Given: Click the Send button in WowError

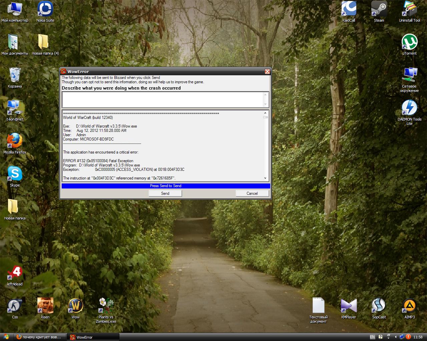Looking at the screenshot, I should click(165, 193).
